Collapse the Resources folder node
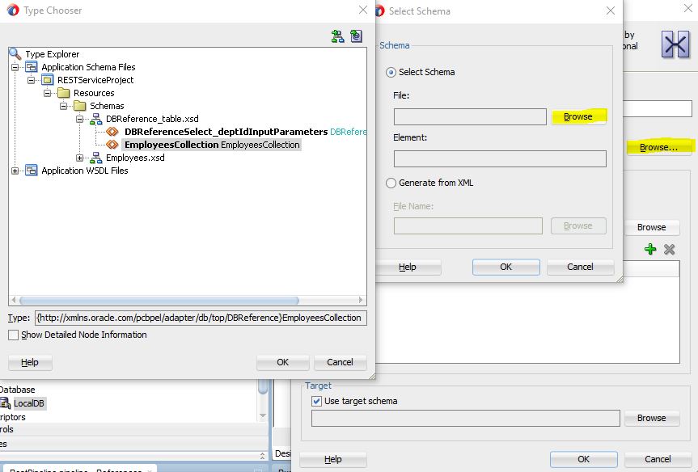The height and width of the screenshot is (472, 698). (x=47, y=93)
